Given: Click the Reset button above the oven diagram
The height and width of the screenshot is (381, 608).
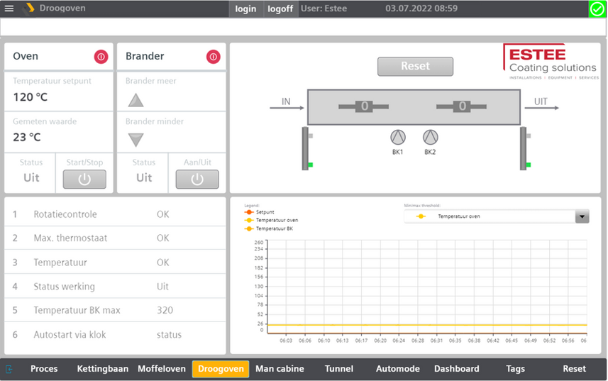Looking at the screenshot, I should (x=415, y=66).
